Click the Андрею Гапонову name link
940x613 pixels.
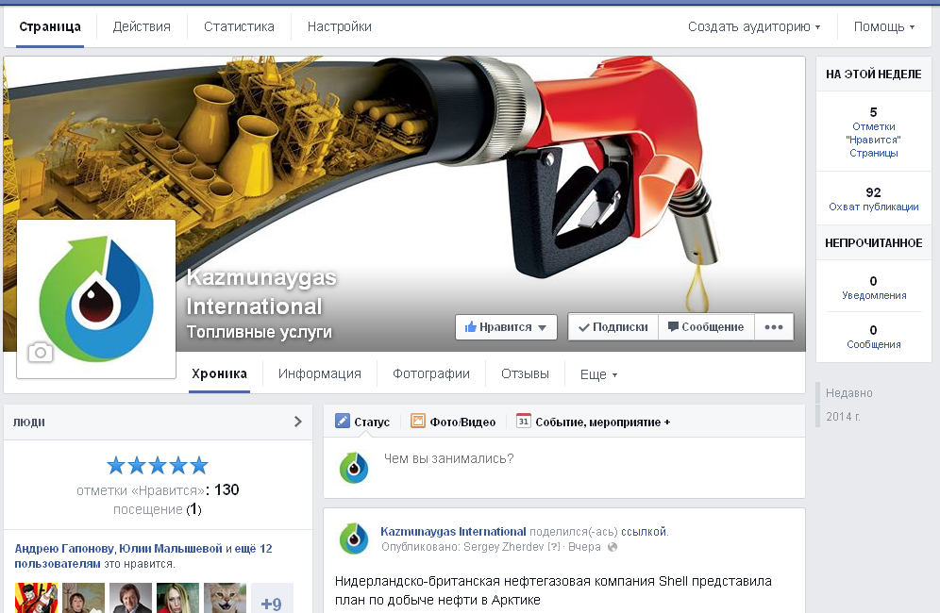coord(64,548)
